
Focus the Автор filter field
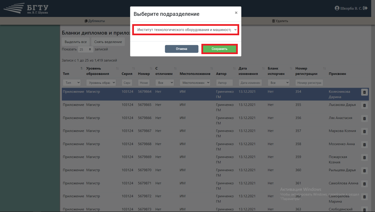(225, 83)
